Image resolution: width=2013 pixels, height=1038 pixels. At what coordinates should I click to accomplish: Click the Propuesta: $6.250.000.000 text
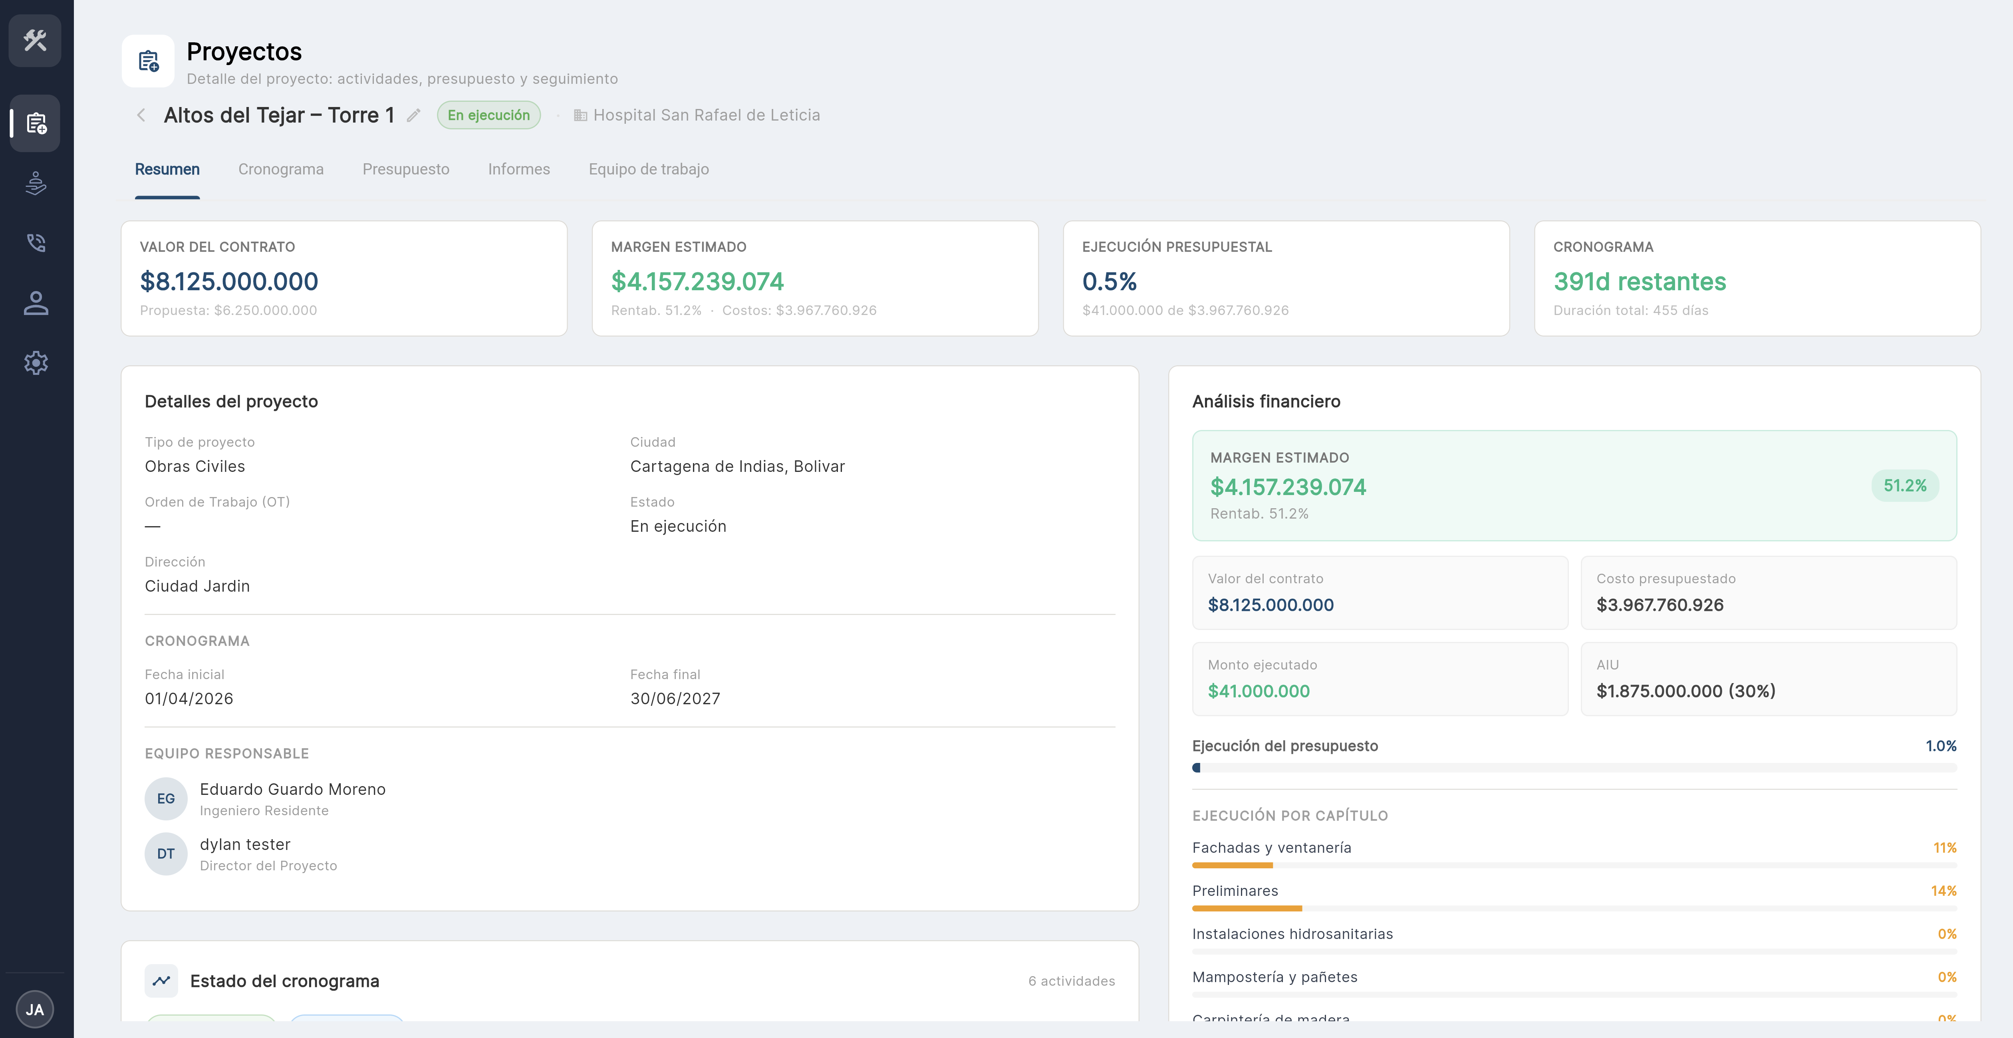(x=228, y=310)
